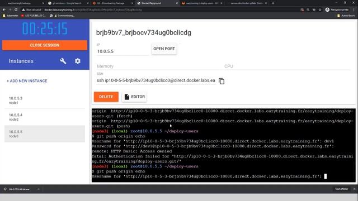The image size is (358, 201).
Task: Click 'Access denied' line in terminal
Action: pos(132,151)
